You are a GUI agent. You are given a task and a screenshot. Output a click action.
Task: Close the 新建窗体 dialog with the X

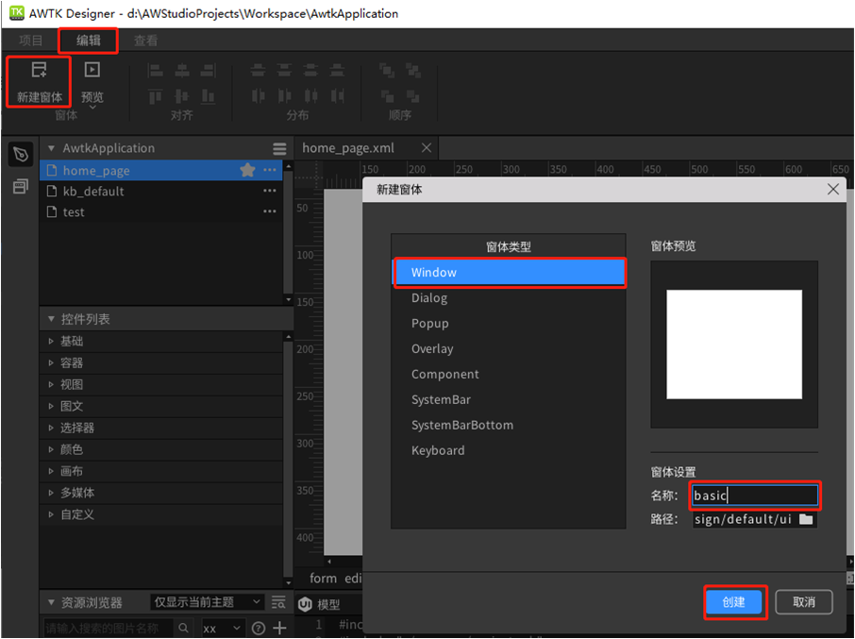pyautogui.click(x=832, y=189)
